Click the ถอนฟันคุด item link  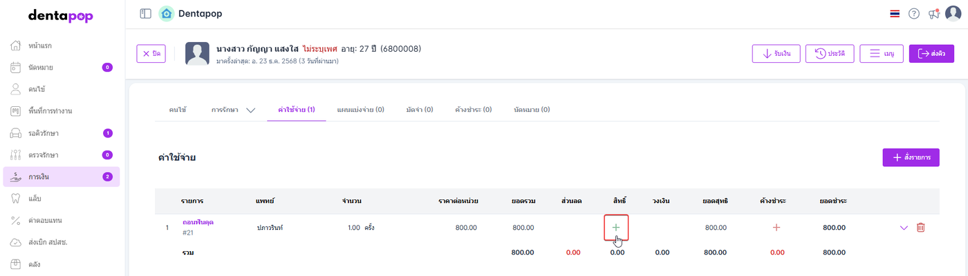click(x=196, y=222)
